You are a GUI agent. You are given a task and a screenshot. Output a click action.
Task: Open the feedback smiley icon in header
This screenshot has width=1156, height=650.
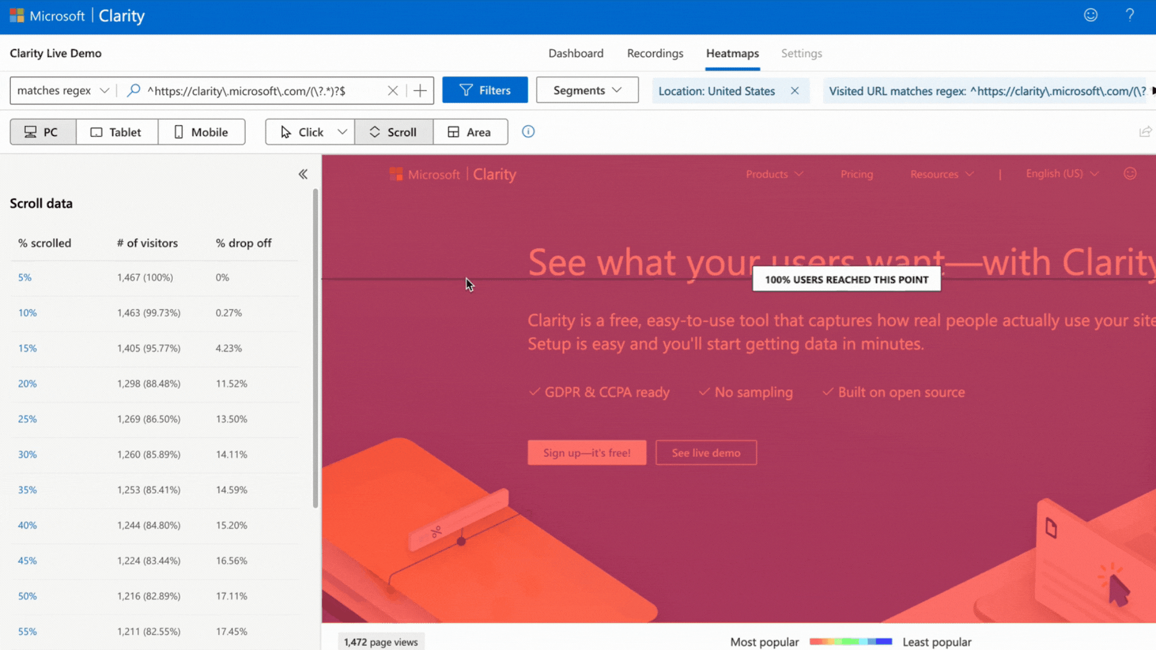pyautogui.click(x=1091, y=15)
